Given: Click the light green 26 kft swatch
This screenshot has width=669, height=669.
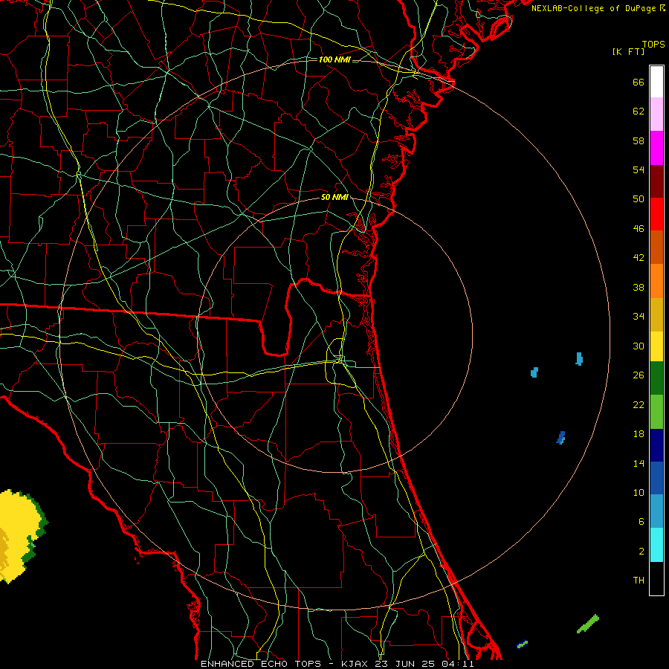Looking at the screenshot, I should coord(656,412).
